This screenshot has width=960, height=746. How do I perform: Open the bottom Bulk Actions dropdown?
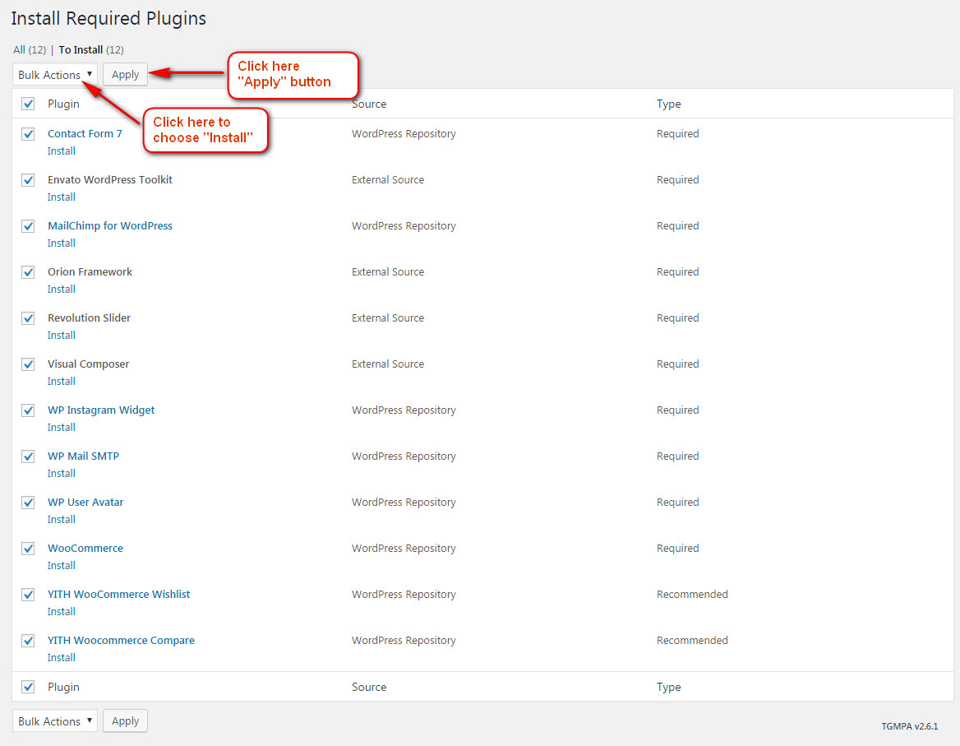(x=54, y=721)
